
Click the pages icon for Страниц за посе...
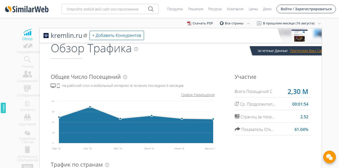click(x=237, y=116)
